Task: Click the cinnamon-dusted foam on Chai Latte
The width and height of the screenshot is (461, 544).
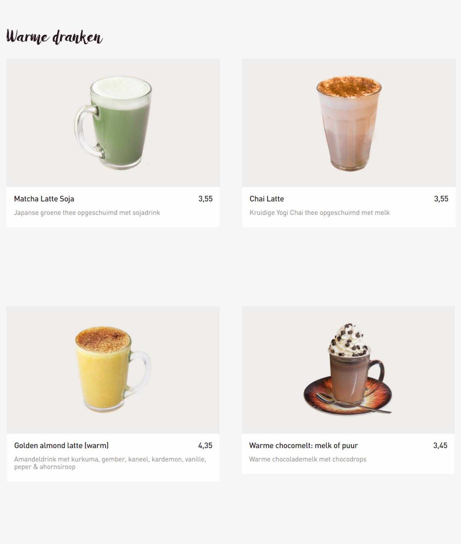Action: (349, 87)
